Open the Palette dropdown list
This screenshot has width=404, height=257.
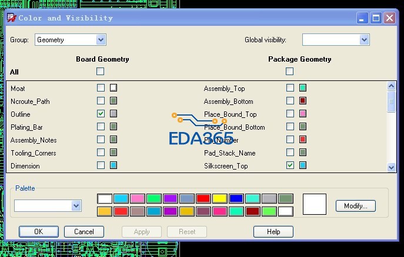coord(48,205)
